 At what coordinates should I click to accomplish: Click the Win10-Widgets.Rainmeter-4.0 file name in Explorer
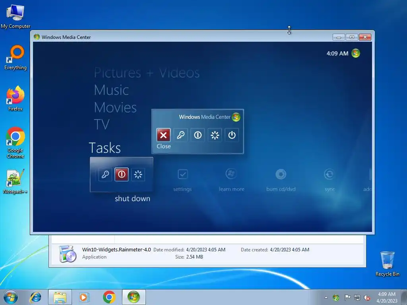[x=116, y=250]
